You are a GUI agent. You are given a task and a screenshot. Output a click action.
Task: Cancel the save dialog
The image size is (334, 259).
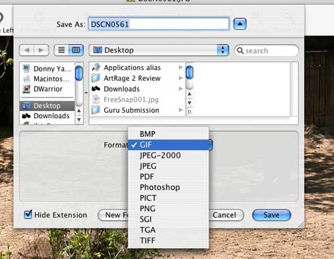[226, 215]
